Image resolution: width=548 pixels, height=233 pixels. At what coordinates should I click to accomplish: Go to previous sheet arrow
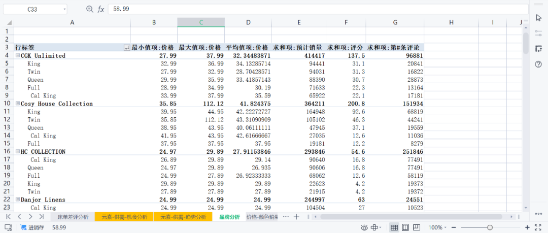coord(20,217)
